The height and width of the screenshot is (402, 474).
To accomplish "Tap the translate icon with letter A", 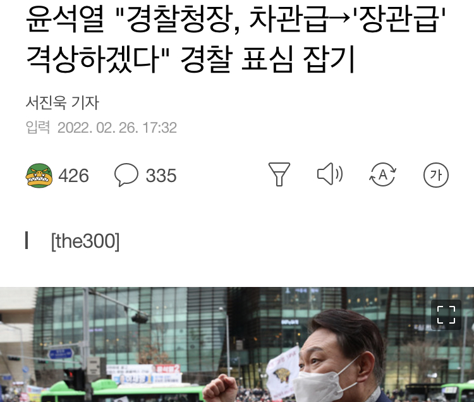I will [x=383, y=174].
